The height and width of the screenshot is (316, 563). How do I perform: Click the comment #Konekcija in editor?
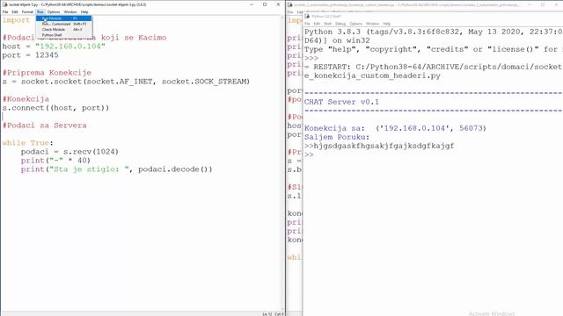coord(26,99)
